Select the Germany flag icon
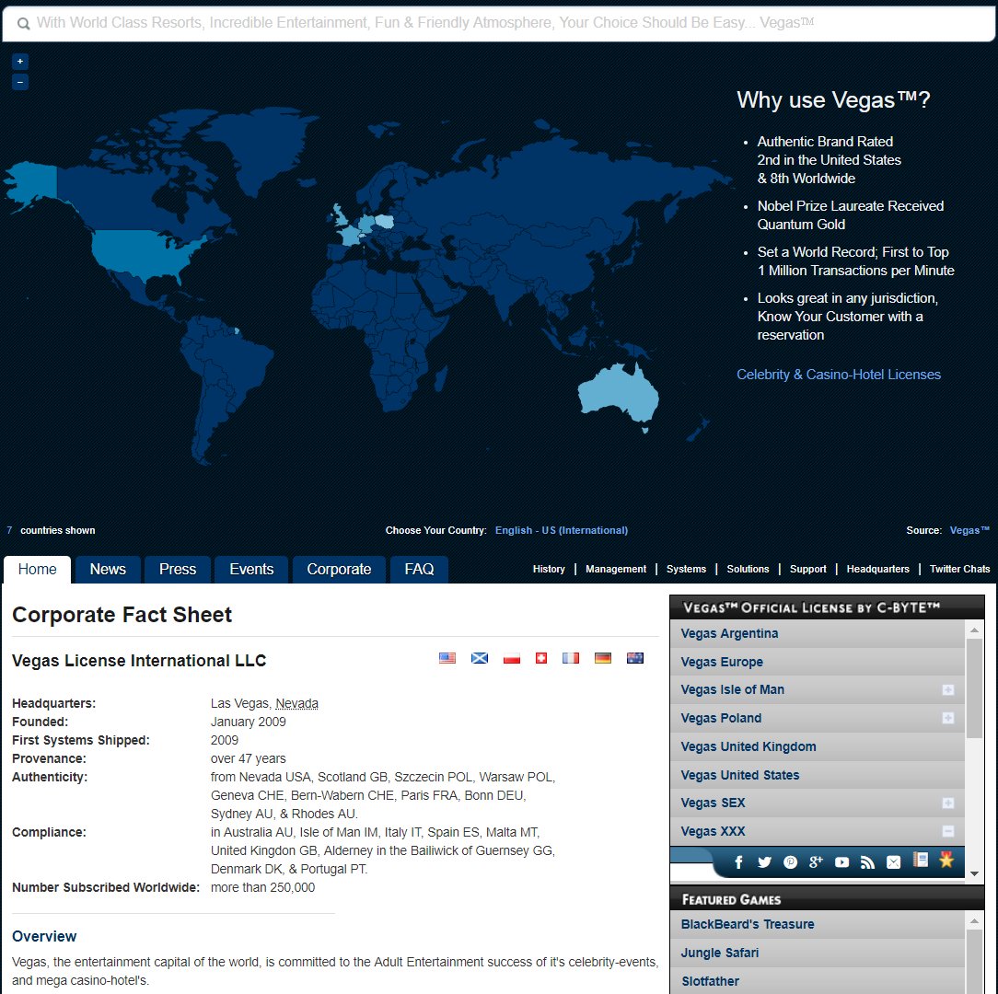This screenshot has height=994, width=998. point(603,658)
